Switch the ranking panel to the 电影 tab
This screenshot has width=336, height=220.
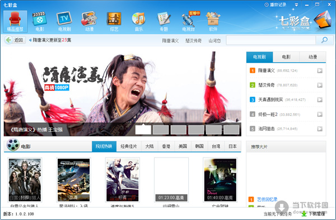tap(286, 57)
